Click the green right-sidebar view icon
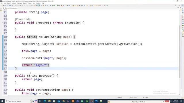Viewport: 184px width, 103px height. coord(183,25)
